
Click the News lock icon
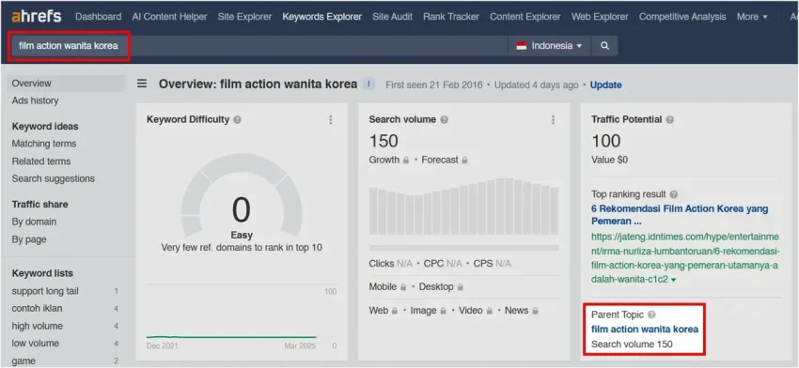[x=535, y=311]
